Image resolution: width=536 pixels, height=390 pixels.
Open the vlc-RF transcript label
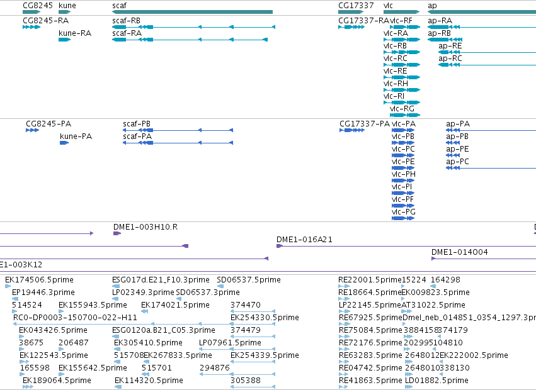coord(401,21)
